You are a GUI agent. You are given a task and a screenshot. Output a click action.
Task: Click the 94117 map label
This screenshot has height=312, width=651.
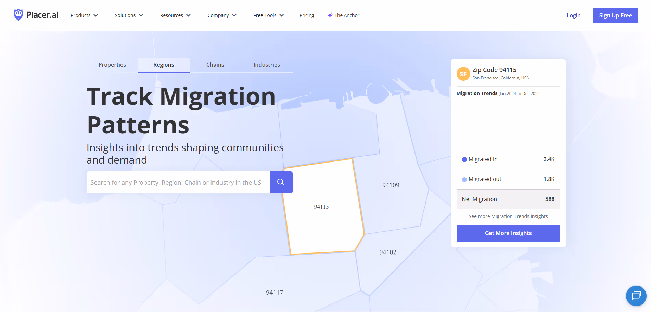(x=275, y=292)
